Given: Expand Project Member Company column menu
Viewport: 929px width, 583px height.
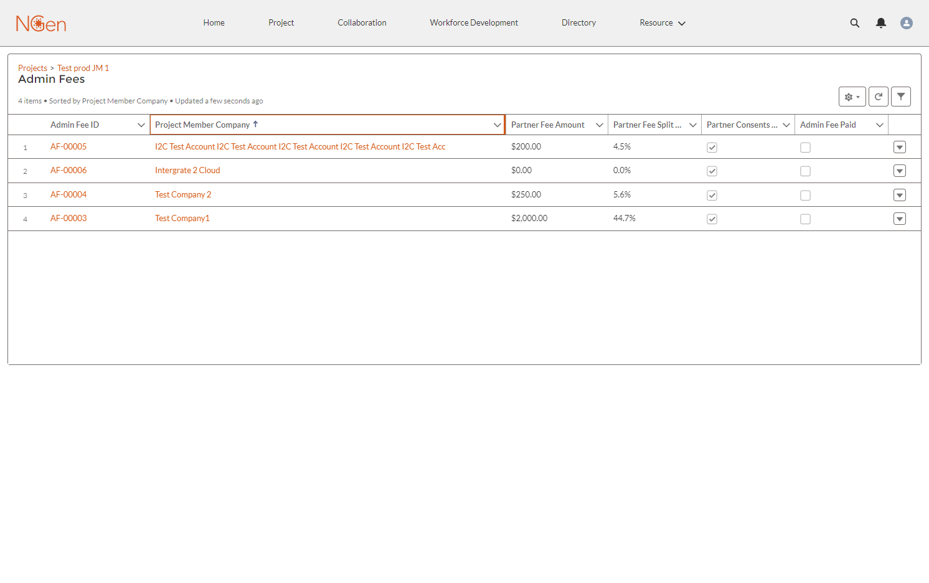Looking at the screenshot, I should pyautogui.click(x=498, y=125).
